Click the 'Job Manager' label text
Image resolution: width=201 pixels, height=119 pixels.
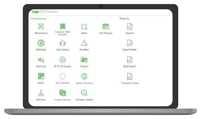tap(106, 33)
